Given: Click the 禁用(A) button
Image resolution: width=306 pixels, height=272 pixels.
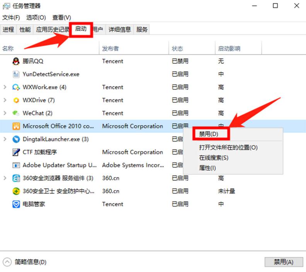Looking at the screenshot, I should click(x=284, y=262).
